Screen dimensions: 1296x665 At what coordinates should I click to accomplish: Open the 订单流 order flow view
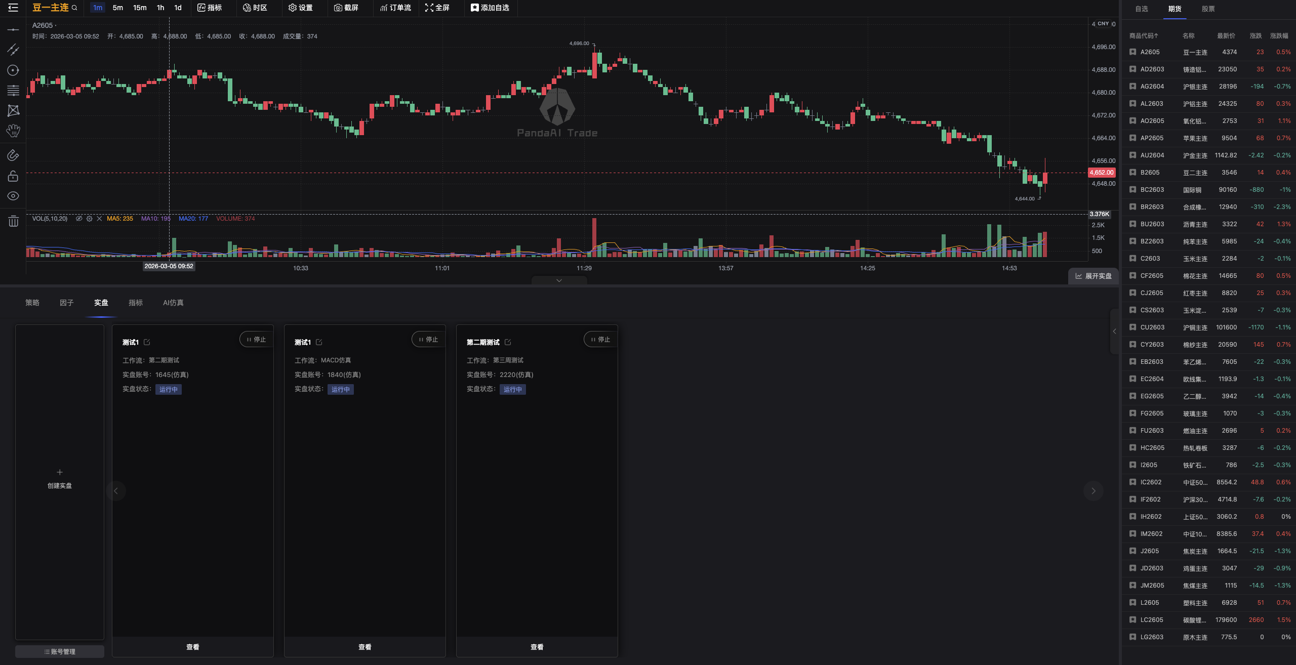(x=395, y=8)
